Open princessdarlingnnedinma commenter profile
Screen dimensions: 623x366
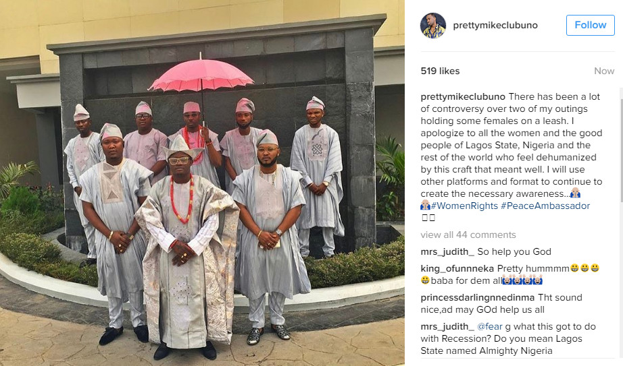click(478, 297)
